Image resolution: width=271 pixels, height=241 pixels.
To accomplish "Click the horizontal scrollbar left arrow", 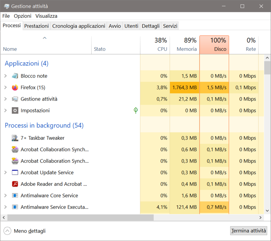I will 4,218.
